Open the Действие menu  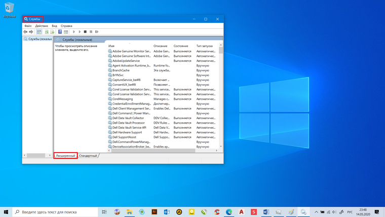point(42,26)
